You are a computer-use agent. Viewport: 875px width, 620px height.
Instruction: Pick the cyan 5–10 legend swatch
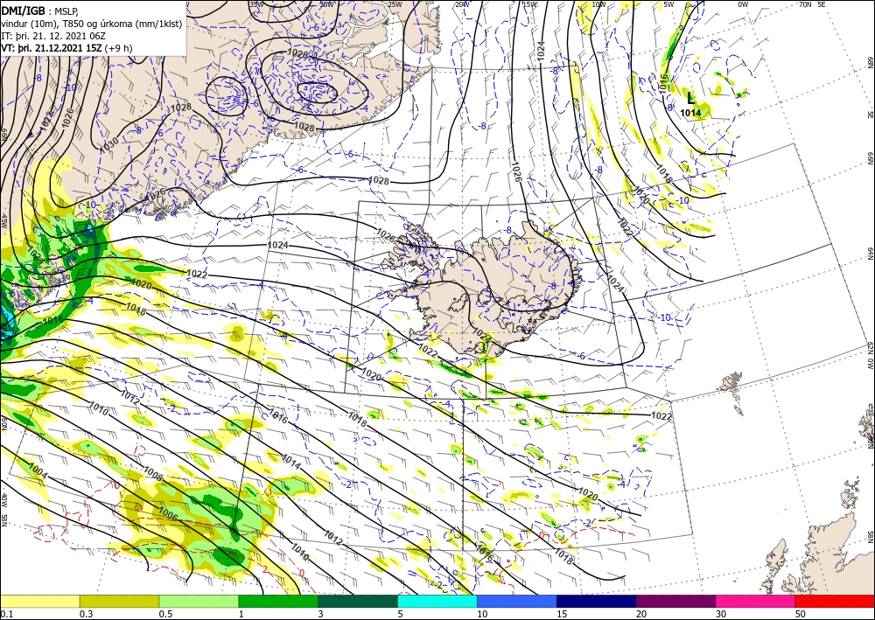pyautogui.click(x=437, y=601)
